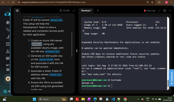
Task: Click the site info icon in address bar
Action: click(19, 2)
